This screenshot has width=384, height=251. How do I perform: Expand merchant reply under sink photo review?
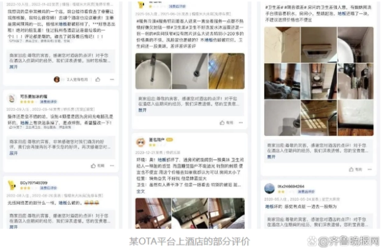142,110
